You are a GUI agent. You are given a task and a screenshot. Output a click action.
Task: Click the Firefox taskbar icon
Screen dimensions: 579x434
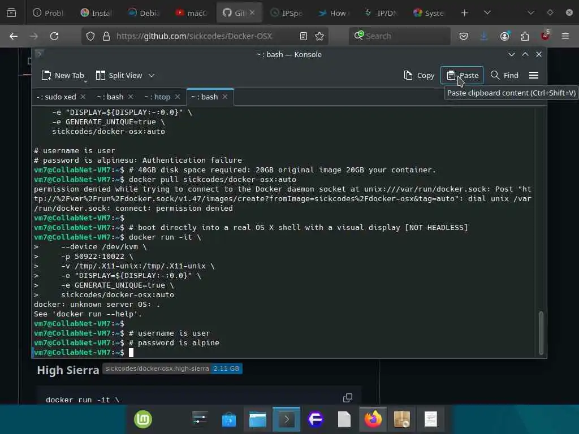pos(373,420)
